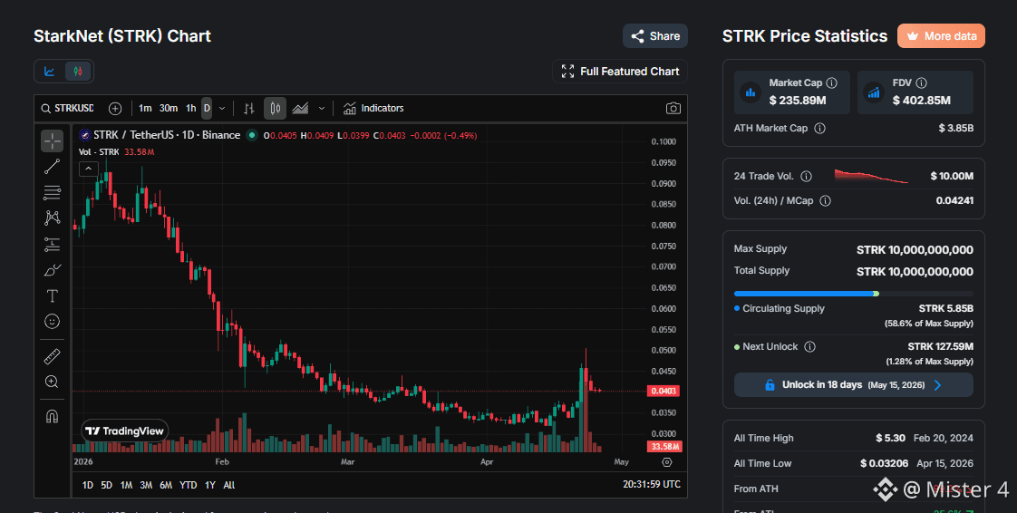Show Next Unlock info icon
Viewport: 1017px width, 513px height.
point(809,347)
